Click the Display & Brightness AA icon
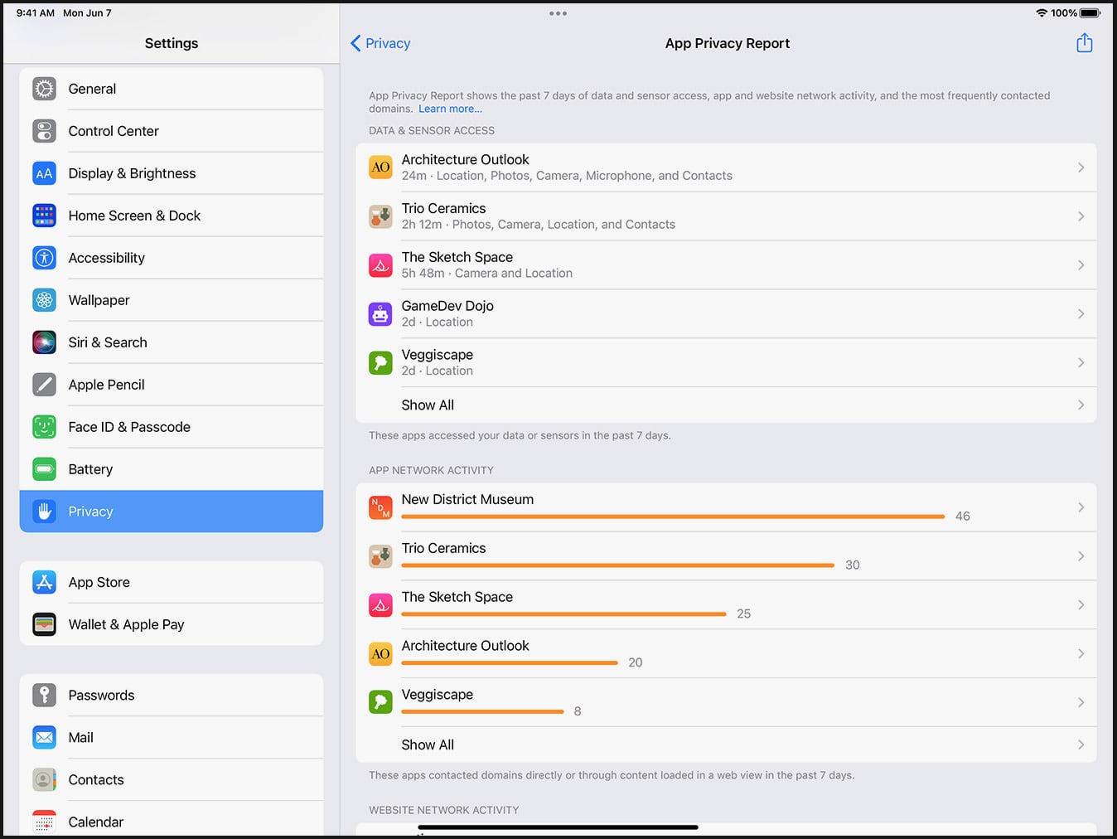 pos(45,173)
